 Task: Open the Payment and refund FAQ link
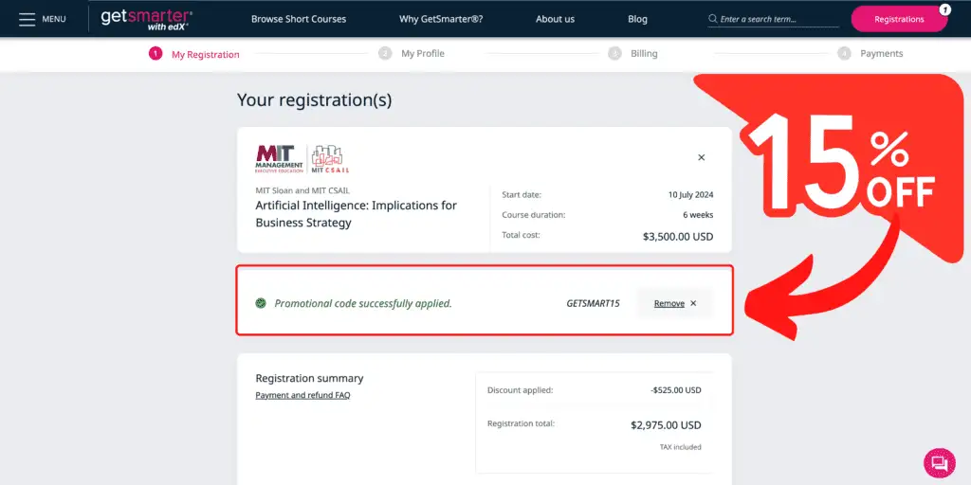point(302,395)
